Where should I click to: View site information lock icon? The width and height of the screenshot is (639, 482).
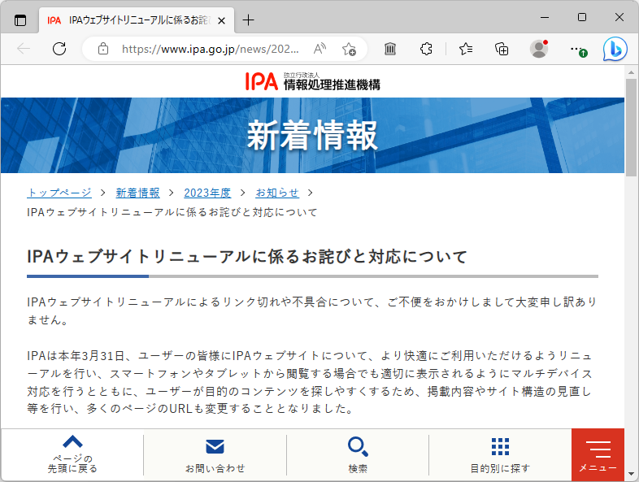point(103,49)
